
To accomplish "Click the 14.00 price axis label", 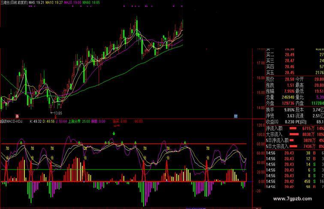I will click(261, 108).
